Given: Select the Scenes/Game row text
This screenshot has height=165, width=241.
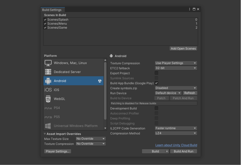Looking at the screenshot, I should click(x=57, y=28).
